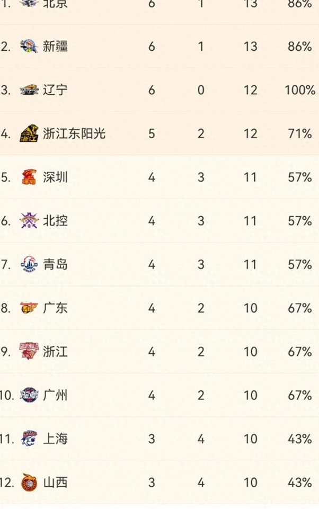The image size is (319, 509).
Task: Click the 13 points of 新疆
Action: 251,47
